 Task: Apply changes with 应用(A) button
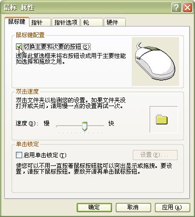click(172, 207)
